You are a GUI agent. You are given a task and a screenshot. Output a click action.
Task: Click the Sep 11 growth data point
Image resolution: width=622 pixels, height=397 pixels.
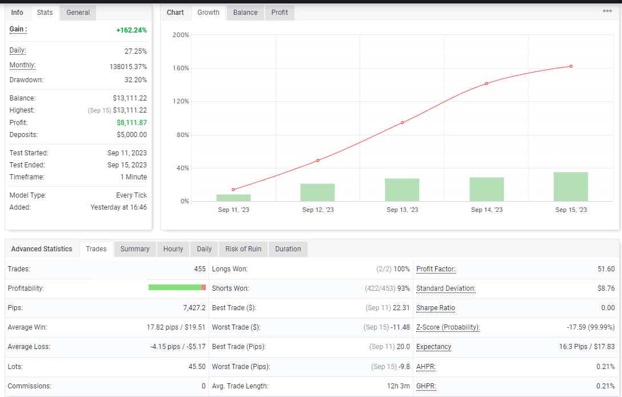[233, 190]
